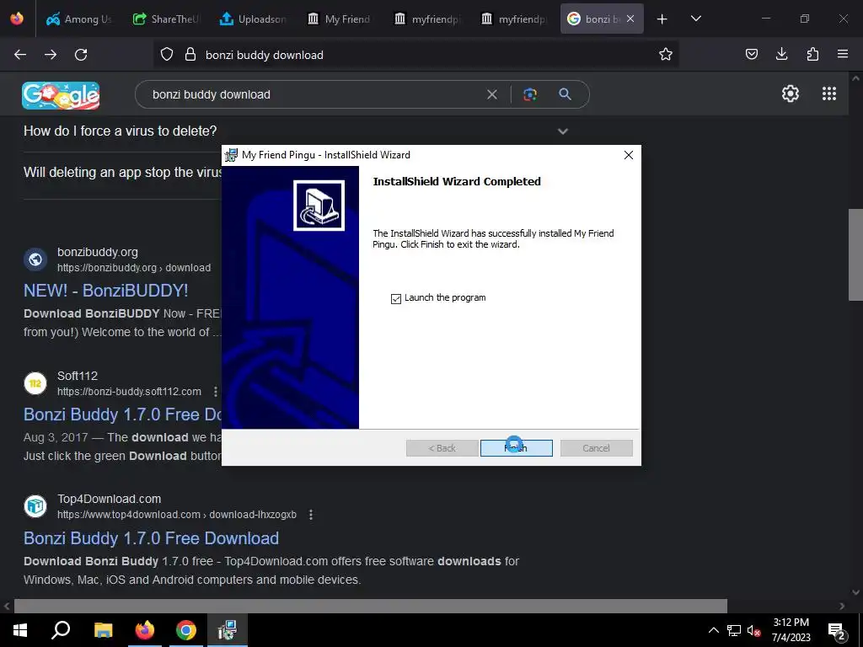Switch to the ShareTheU tab
863x647 pixels.
click(x=166, y=19)
